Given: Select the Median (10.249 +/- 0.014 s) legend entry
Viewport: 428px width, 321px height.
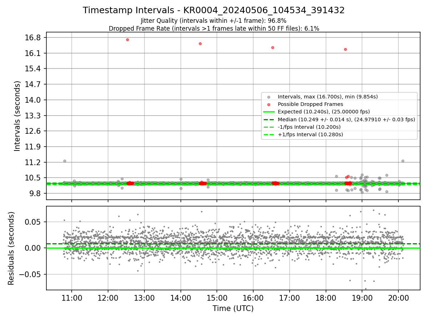Looking at the screenshot, I should click(x=339, y=119).
